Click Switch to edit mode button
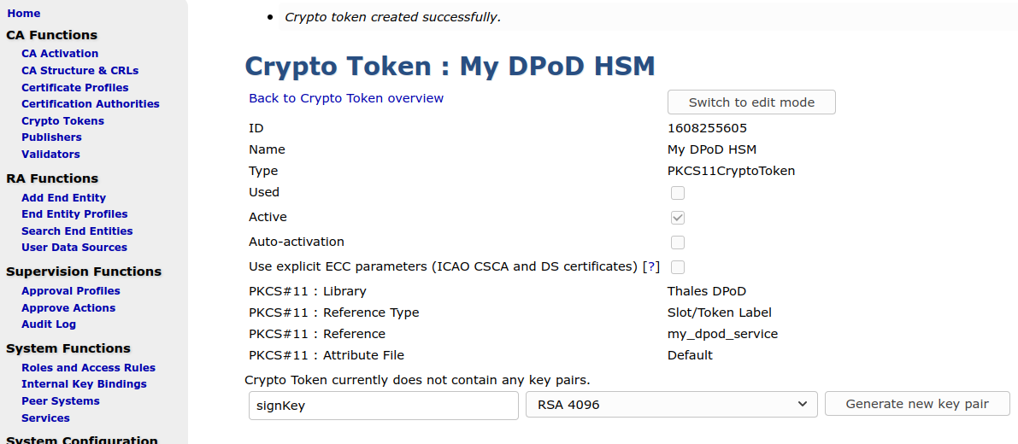Screen dimensions: 1018x444 click(x=751, y=102)
